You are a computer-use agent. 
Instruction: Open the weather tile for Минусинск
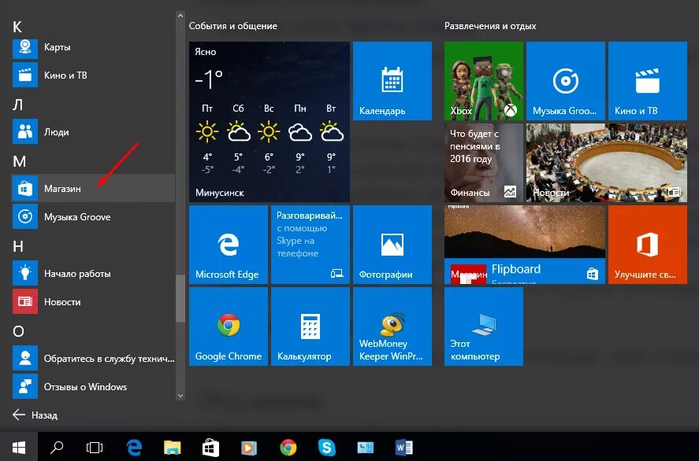[x=270, y=122]
